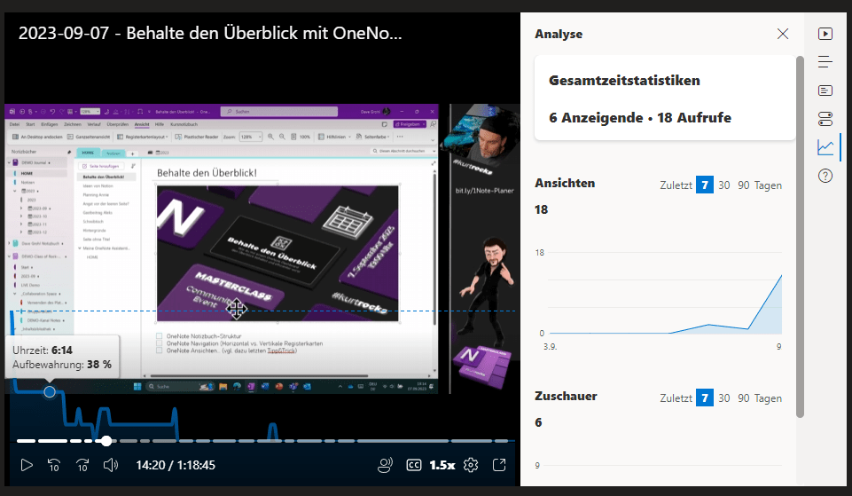Click Seite hinzufügen button in the video
The height and width of the screenshot is (496, 852).
(101, 166)
